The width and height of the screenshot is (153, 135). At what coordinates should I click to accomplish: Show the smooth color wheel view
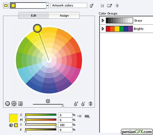pyautogui.click(x=7, y=103)
